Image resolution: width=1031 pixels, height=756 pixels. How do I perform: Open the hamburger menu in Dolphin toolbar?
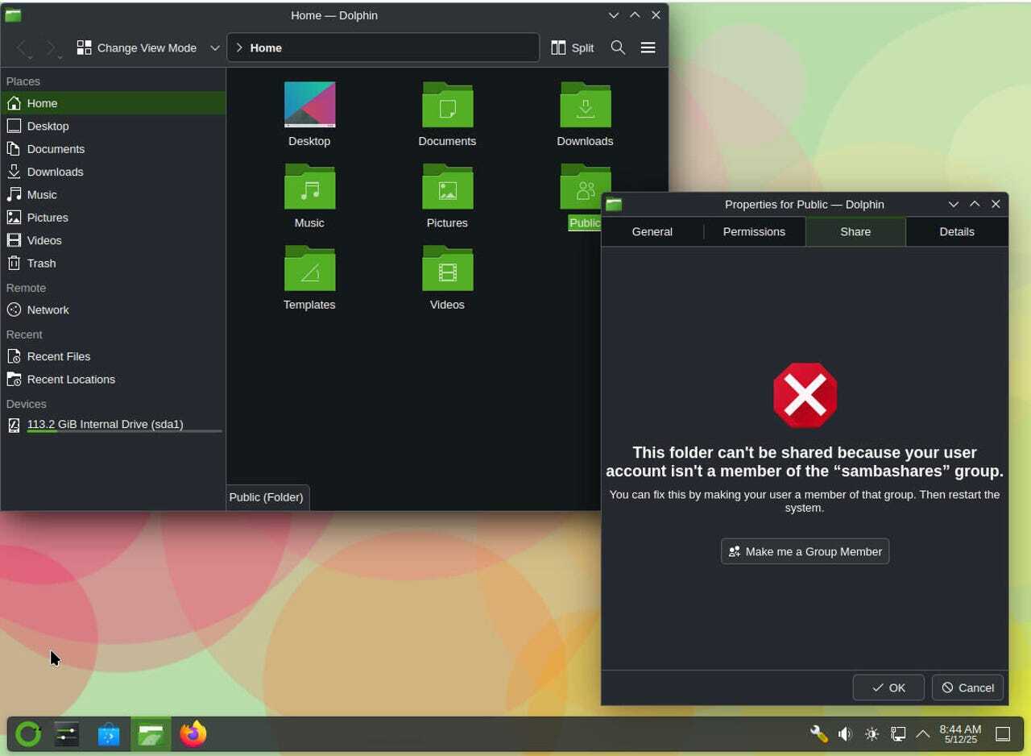648,48
